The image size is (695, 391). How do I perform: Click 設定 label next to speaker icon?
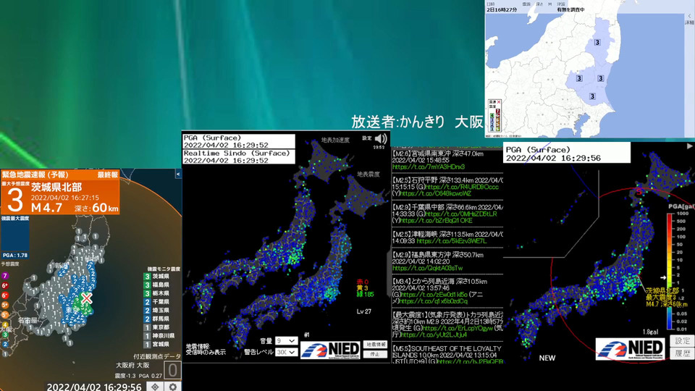(x=366, y=138)
